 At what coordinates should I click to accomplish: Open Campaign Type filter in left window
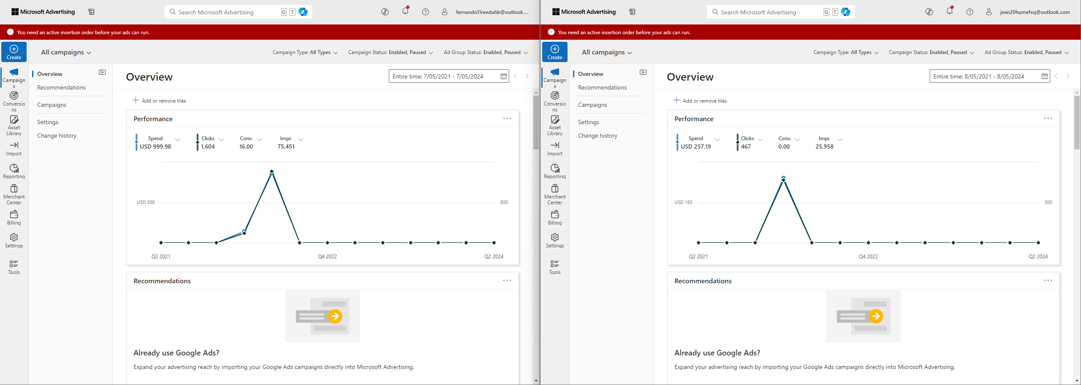(305, 52)
